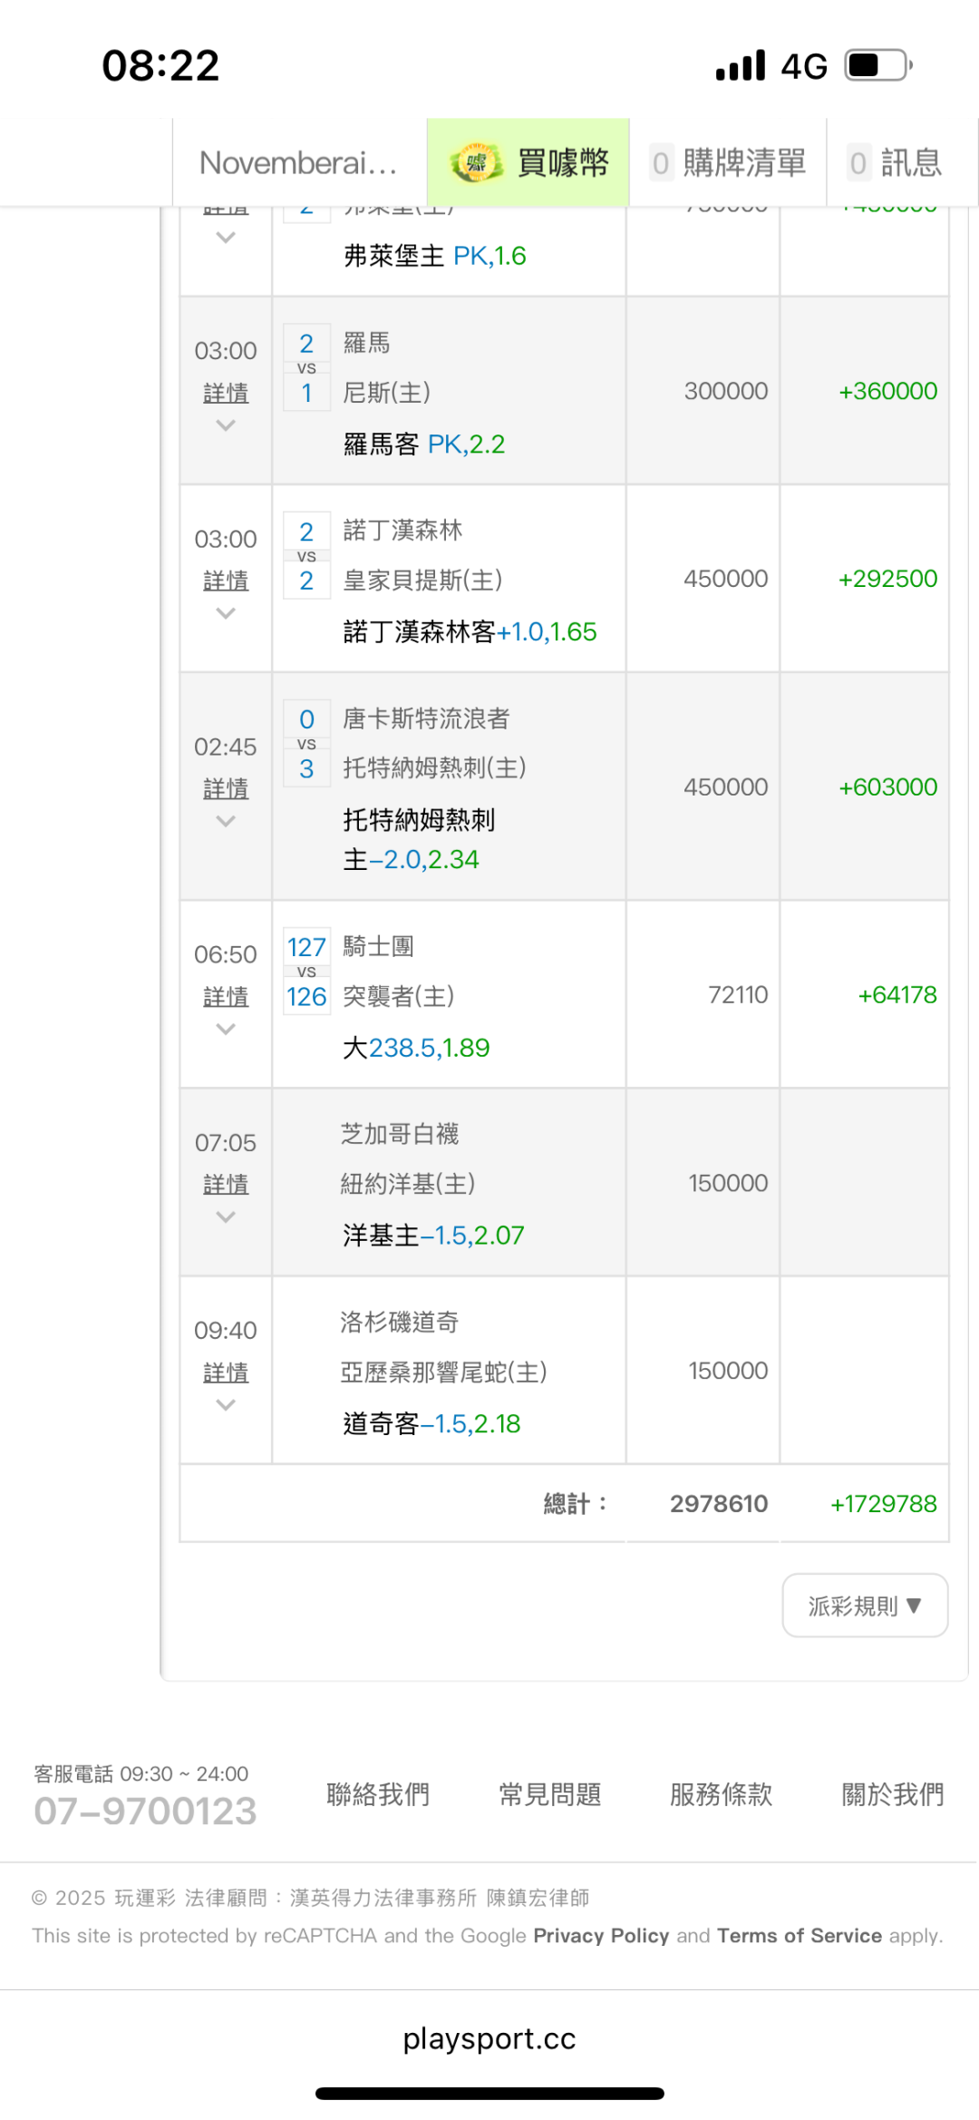Open the Terms of Service link
Image resolution: width=979 pixels, height=2120 pixels.
tap(799, 1935)
